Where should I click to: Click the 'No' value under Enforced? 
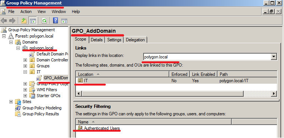[x=174, y=81]
